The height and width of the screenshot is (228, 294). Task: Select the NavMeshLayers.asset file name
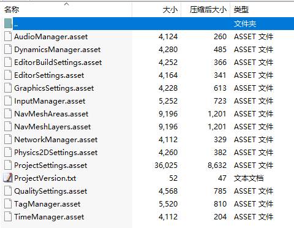52,127
